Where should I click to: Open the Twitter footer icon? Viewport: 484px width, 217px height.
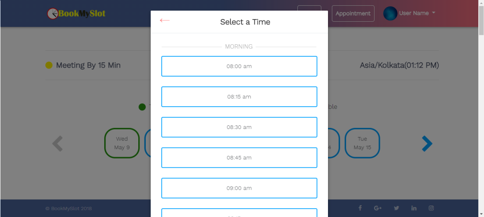coord(396,208)
